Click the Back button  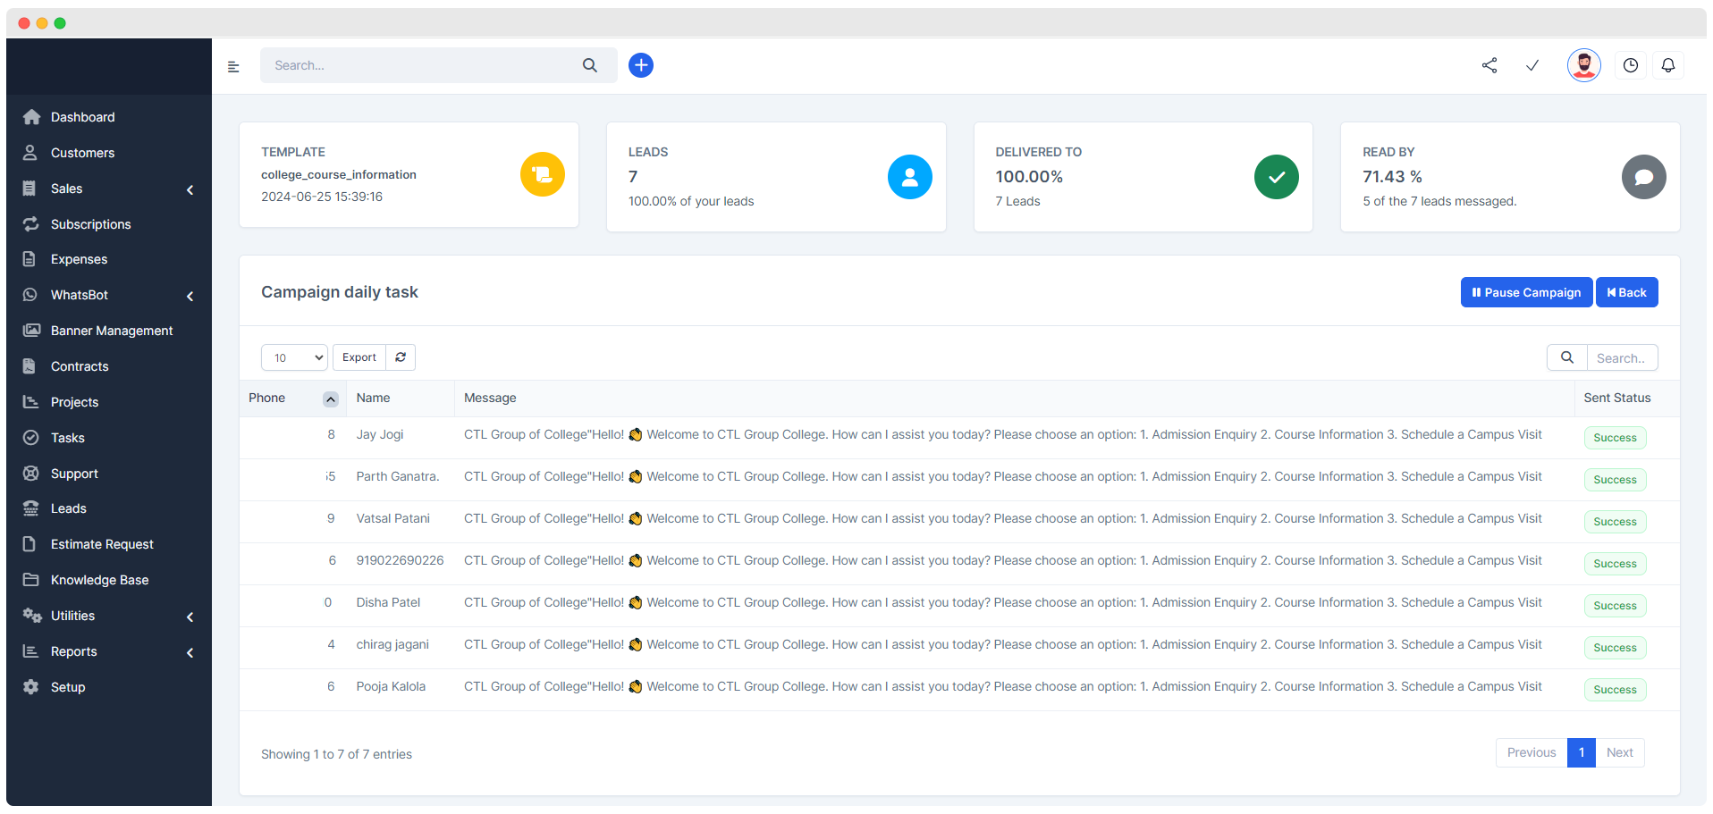1626,292
